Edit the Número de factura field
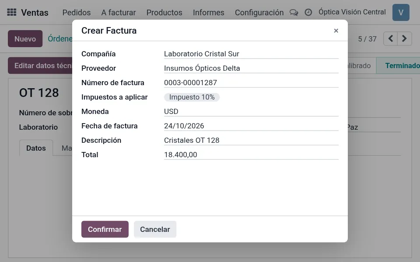 click(251, 83)
